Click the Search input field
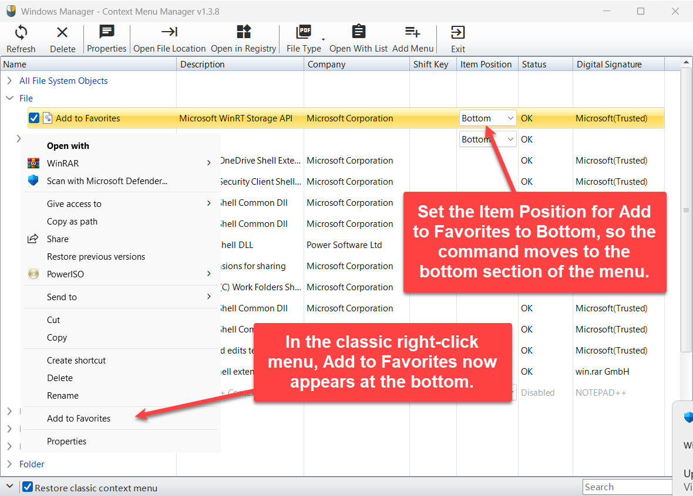693x496 pixels. click(x=628, y=487)
